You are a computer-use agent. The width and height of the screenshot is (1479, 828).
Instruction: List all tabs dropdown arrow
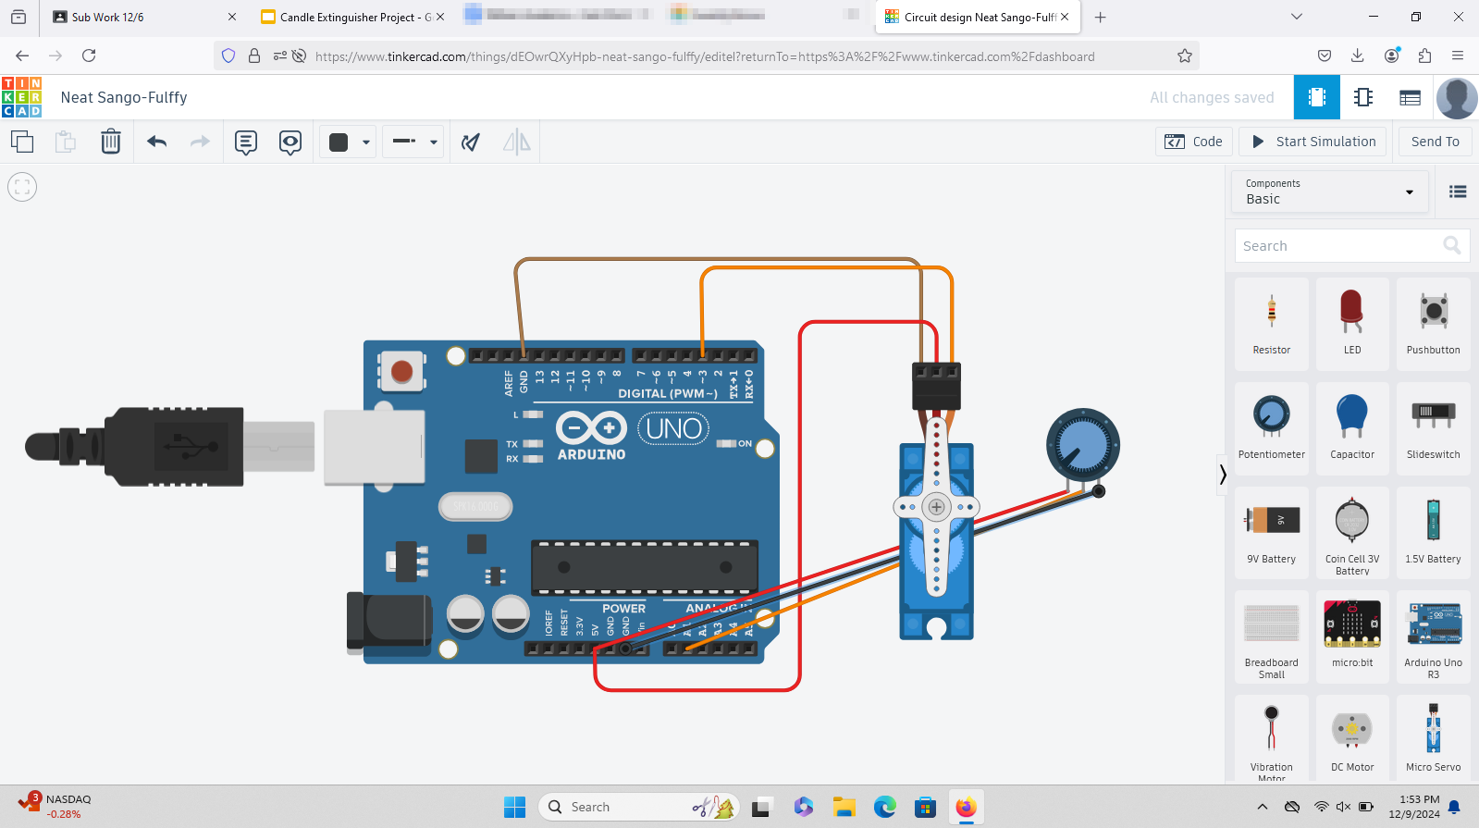pos(1297,17)
